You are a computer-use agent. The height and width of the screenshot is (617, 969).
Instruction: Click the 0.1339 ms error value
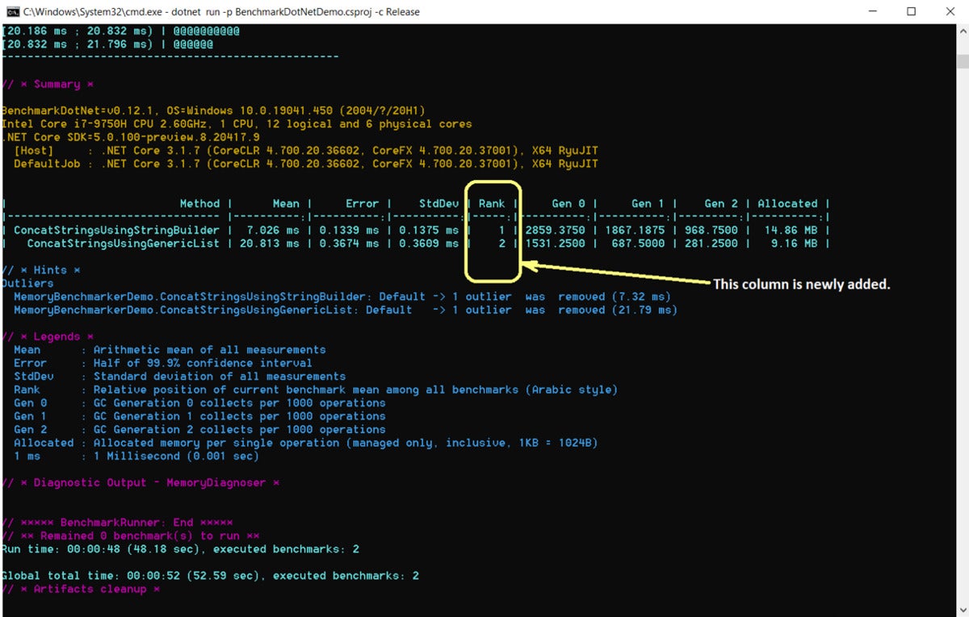point(349,230)
